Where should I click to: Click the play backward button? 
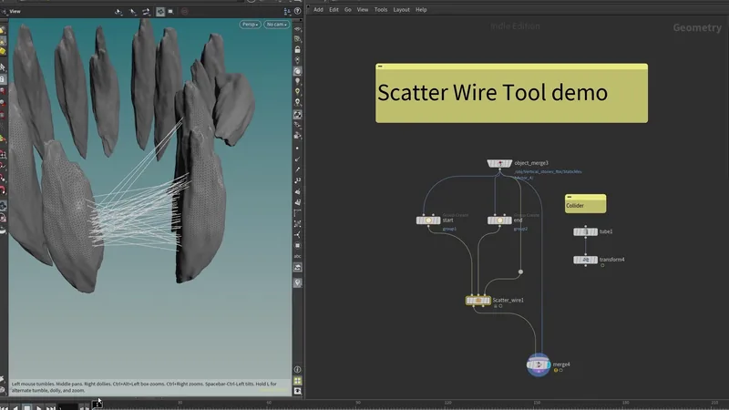point(15,407)
